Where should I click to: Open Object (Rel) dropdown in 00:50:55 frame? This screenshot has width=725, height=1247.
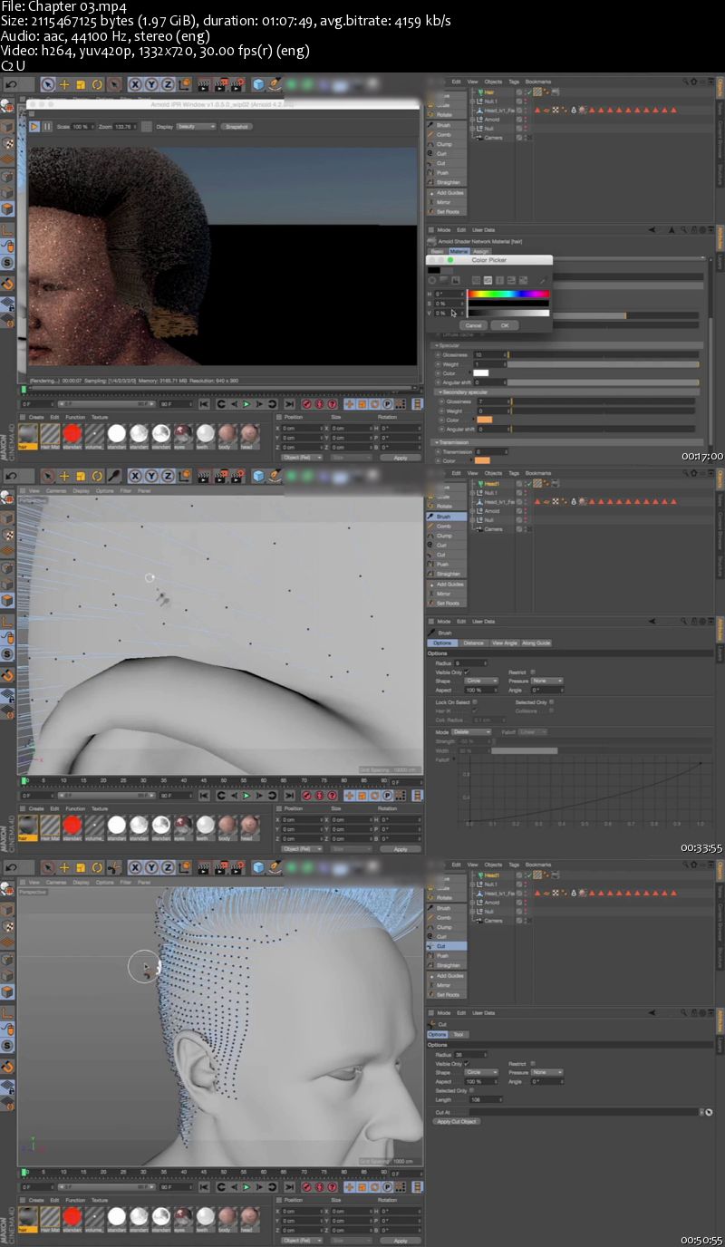(x=302, y=1241)
